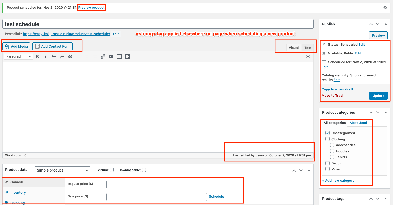Image resolution: width=393 pixels, height=205 pixels.
Task: Add a blockquote
Action: pos(70,56)
